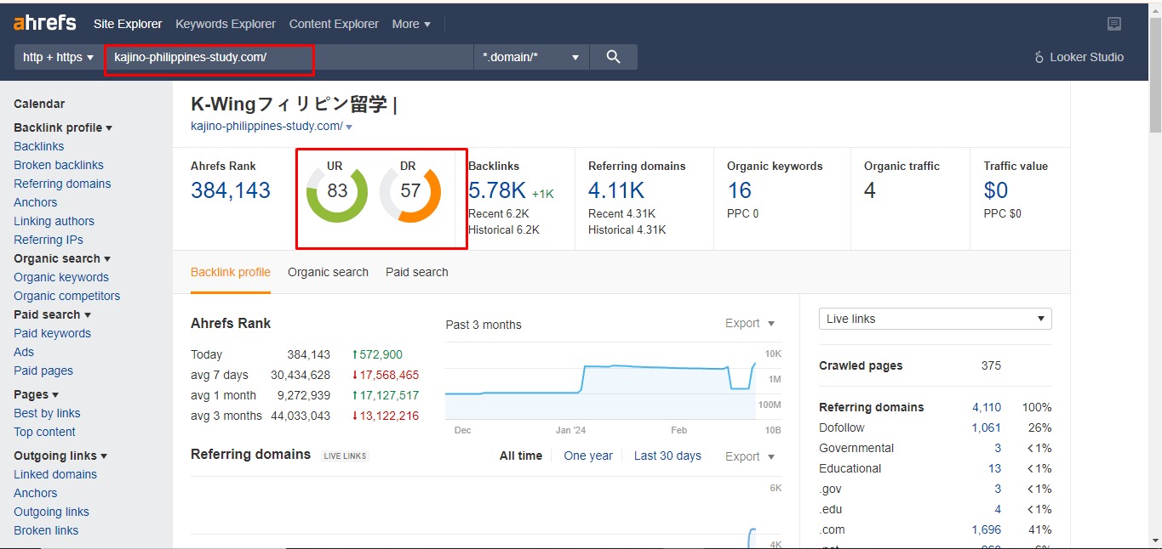Open the http + https protocol dropdown

[x=58, y=57]
